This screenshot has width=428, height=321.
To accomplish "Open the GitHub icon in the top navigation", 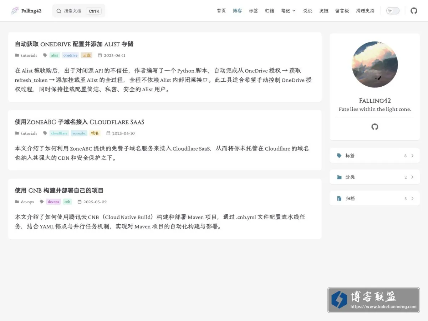I will click(414, 11).
